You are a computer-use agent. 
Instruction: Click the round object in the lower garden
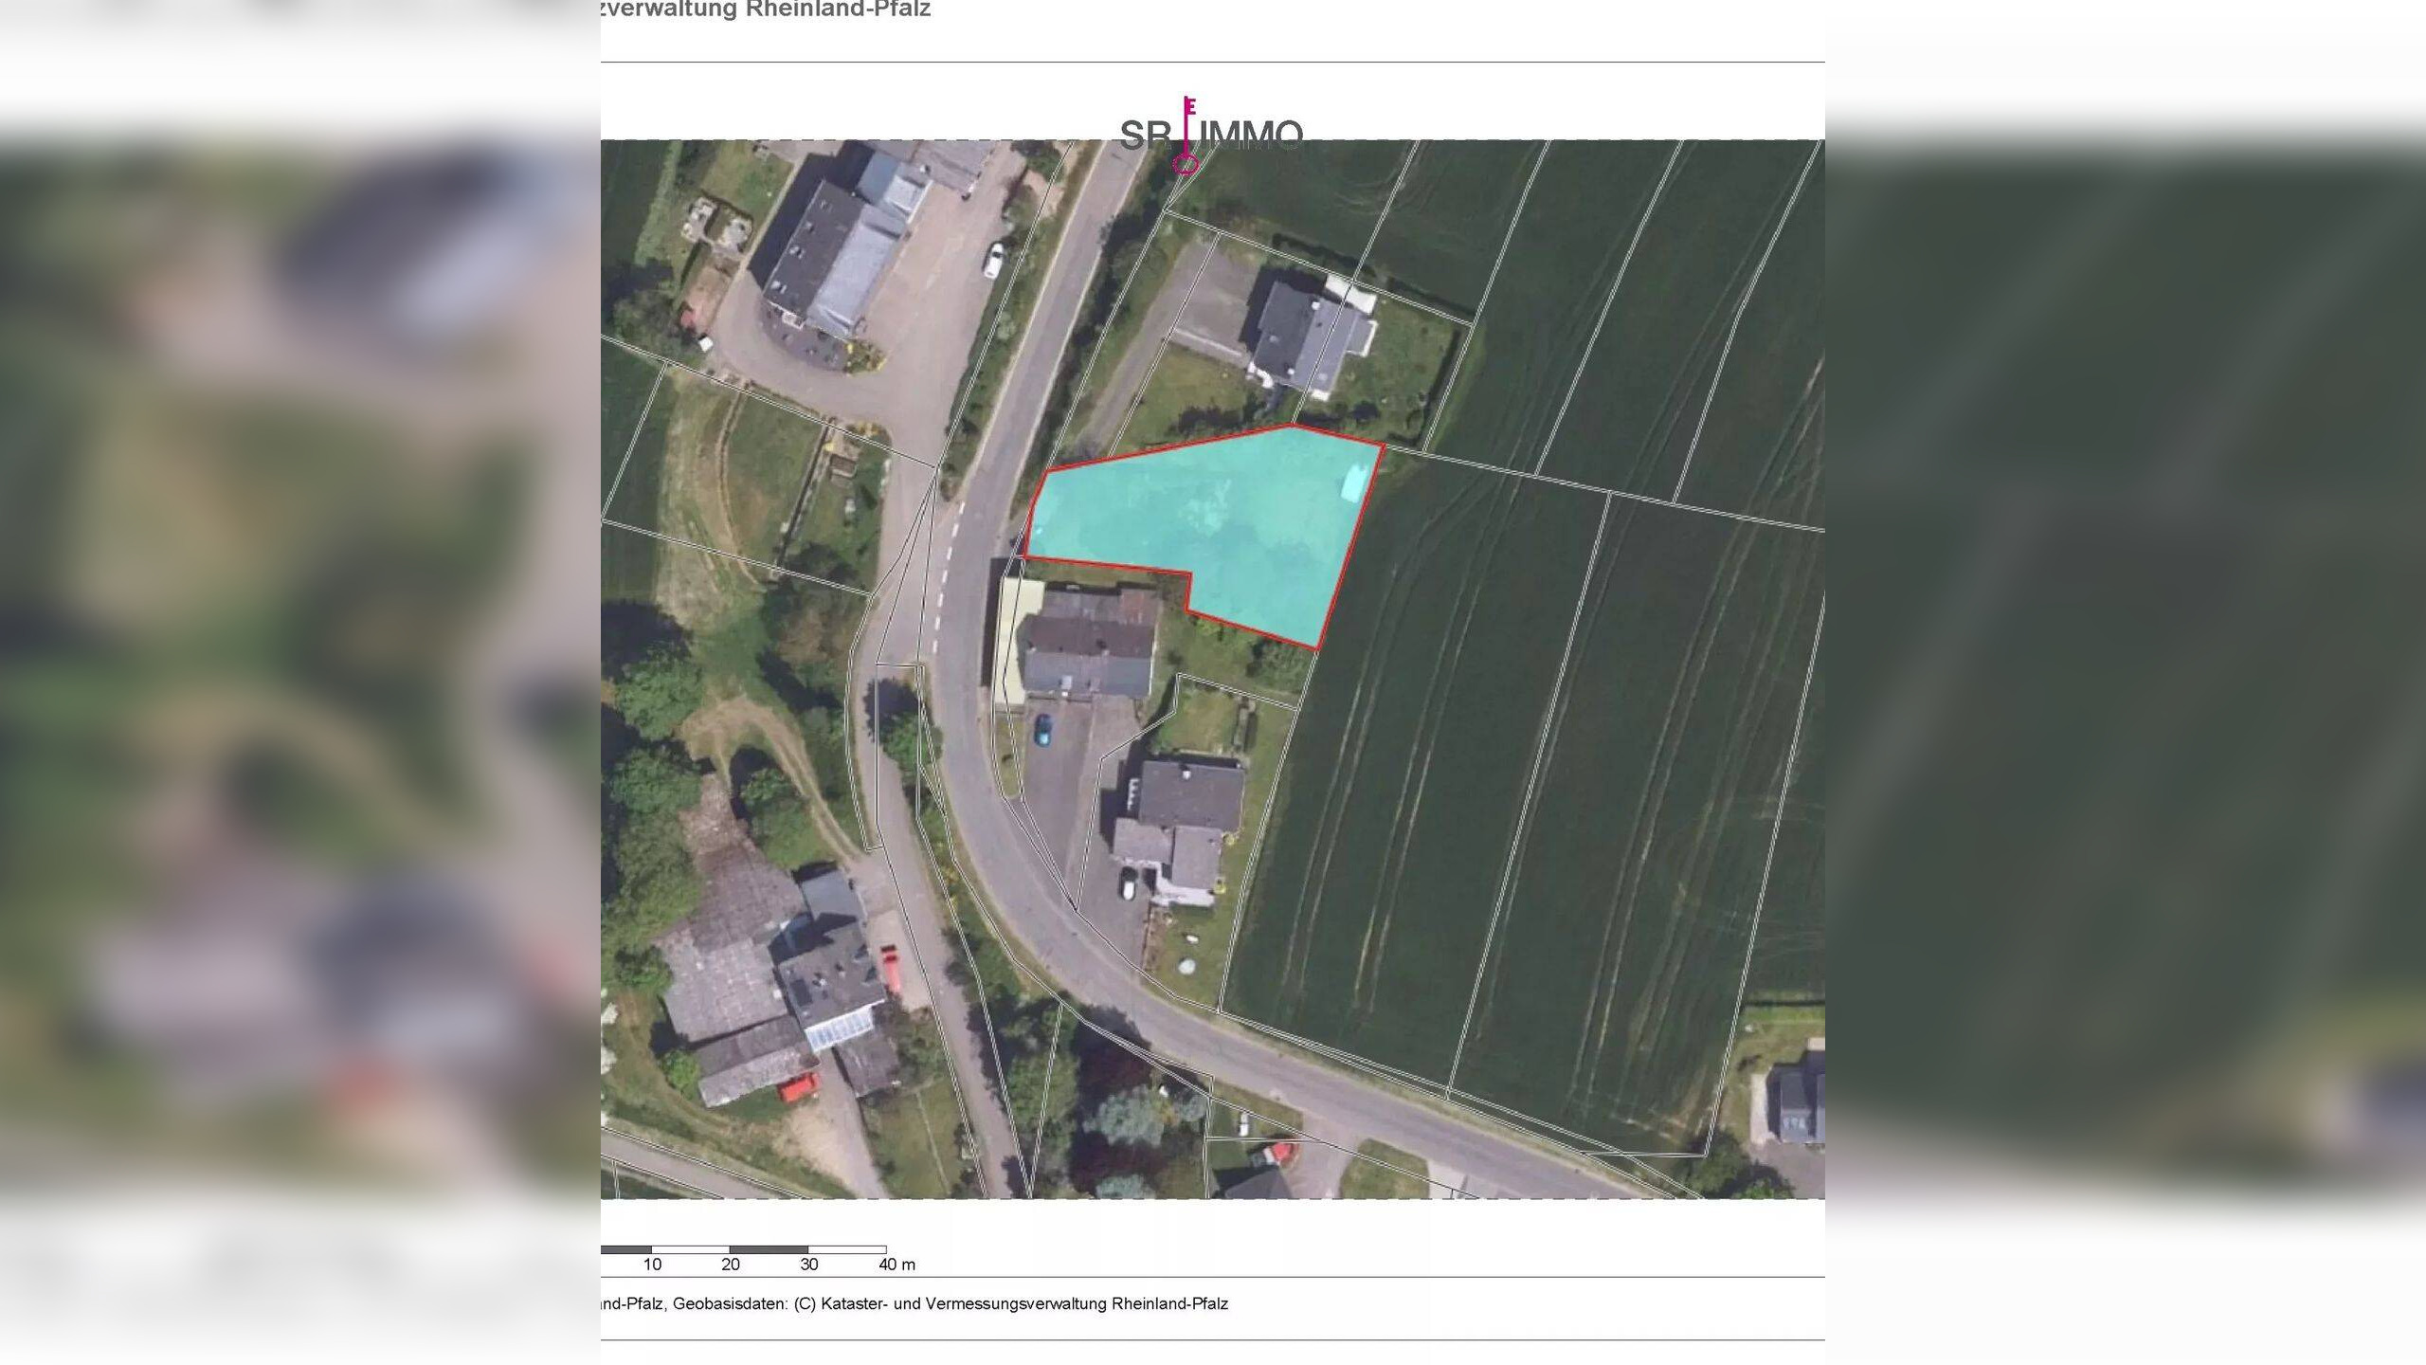1187,968
